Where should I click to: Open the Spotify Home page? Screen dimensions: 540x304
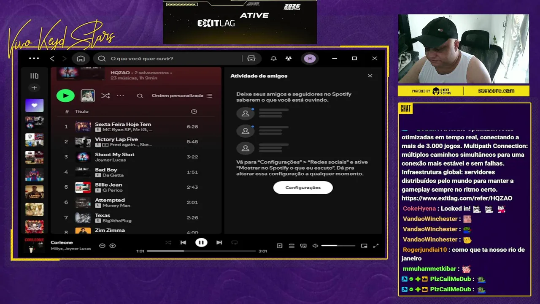click(81, 58)
